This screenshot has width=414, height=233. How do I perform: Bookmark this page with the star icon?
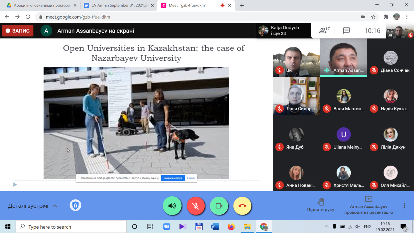coord(373,17)
